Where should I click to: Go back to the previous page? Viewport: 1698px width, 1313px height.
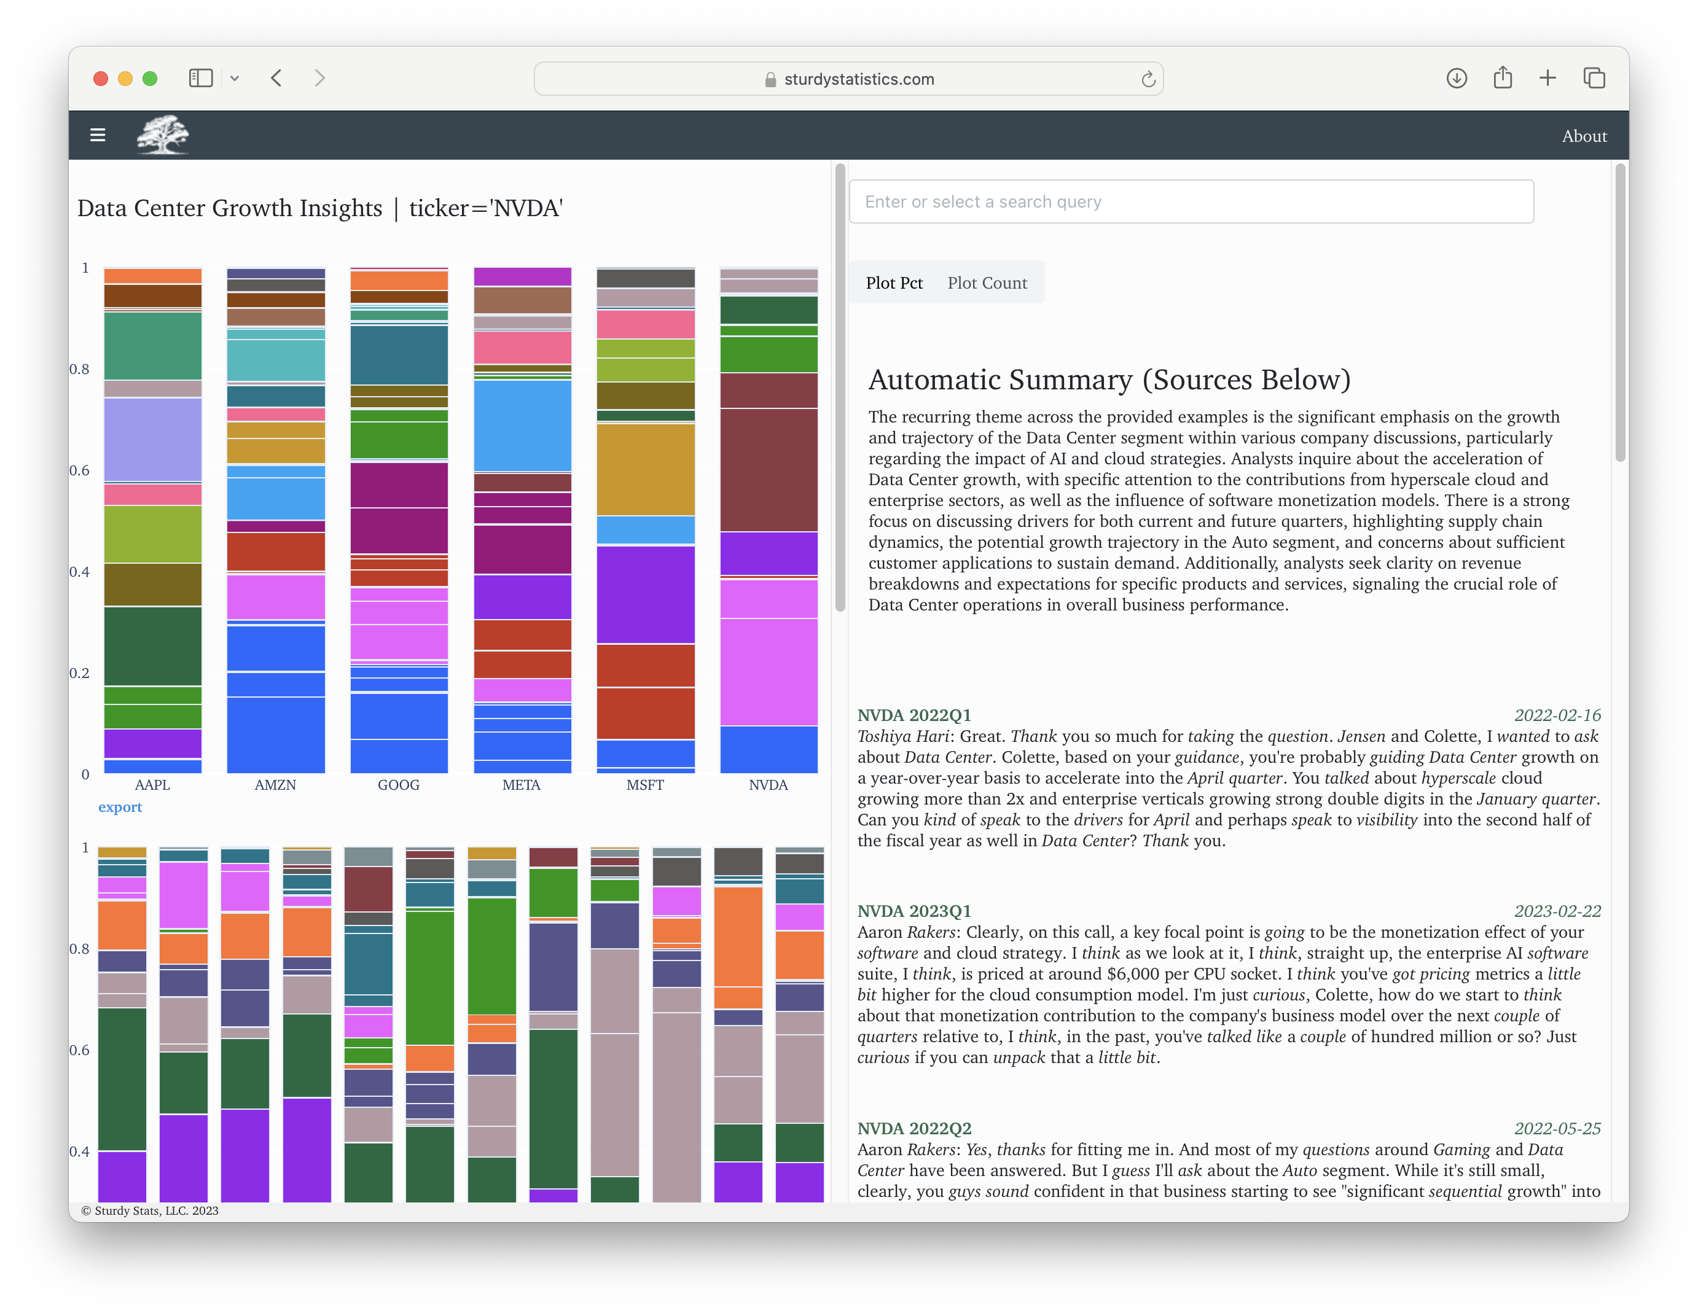(x=276, y=78)
